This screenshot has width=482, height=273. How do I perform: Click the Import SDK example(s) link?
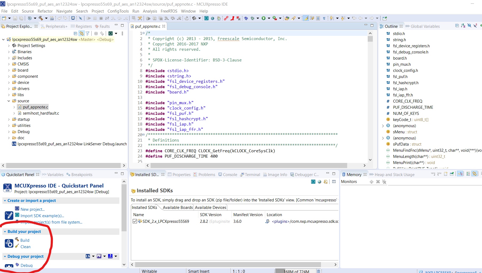pyautogui.click(x=42, y=216)
